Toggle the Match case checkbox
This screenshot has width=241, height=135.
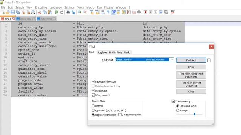pyautogui.click(x=93, y=90)
